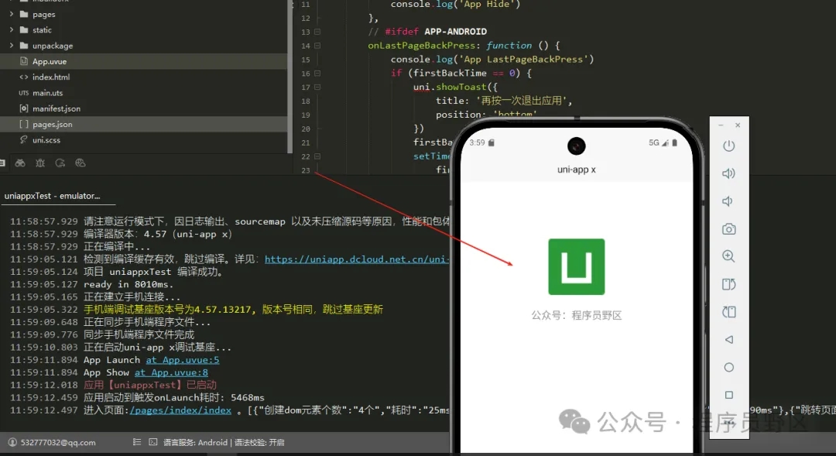Click the first emulator rotate icon below the zoom magnifier

tap(729, 284)
